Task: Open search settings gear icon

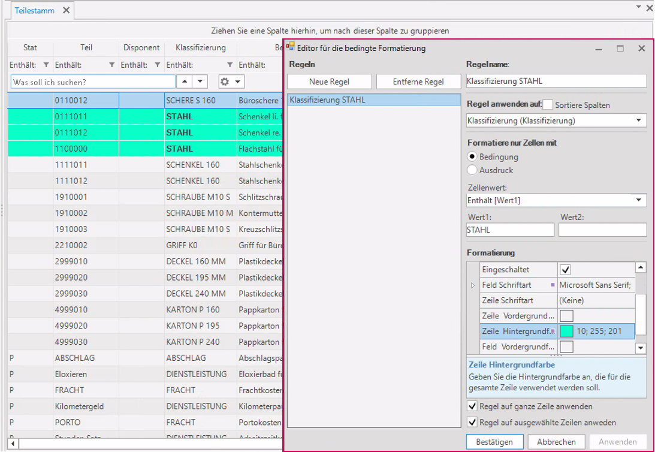Action: point(225,82)
